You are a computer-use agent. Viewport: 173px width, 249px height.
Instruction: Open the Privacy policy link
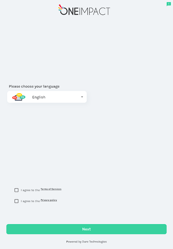[49, 200]
